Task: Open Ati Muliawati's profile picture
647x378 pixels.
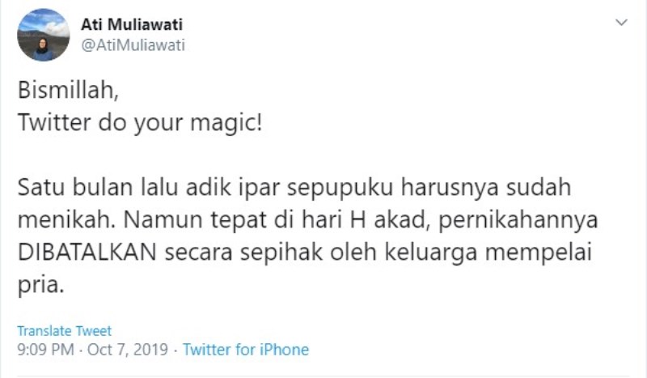Action: coord(44,35)
